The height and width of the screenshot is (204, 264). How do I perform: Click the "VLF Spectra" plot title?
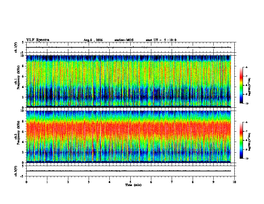point(38,40)
